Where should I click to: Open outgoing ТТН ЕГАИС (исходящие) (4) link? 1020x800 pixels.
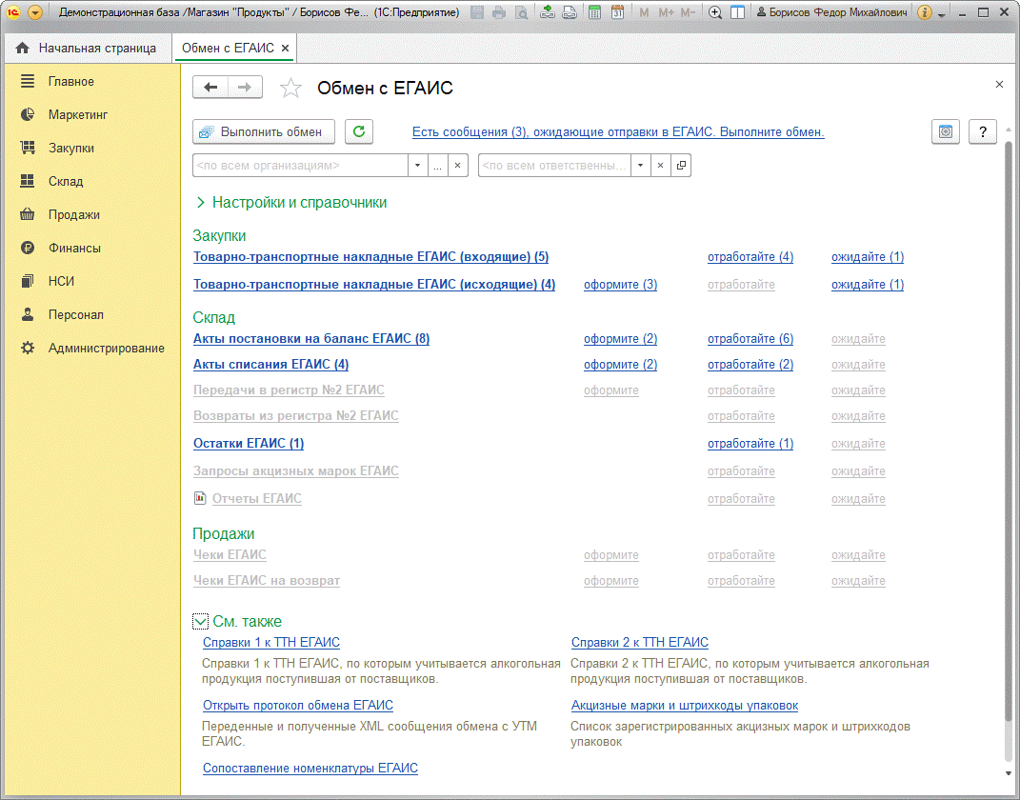pyautogui.click(x=374, y=284)
